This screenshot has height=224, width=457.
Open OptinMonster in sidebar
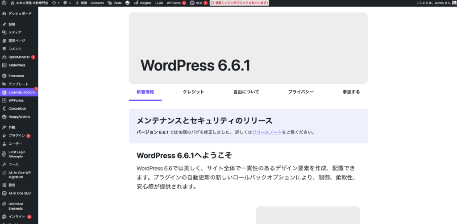(19, 57)
